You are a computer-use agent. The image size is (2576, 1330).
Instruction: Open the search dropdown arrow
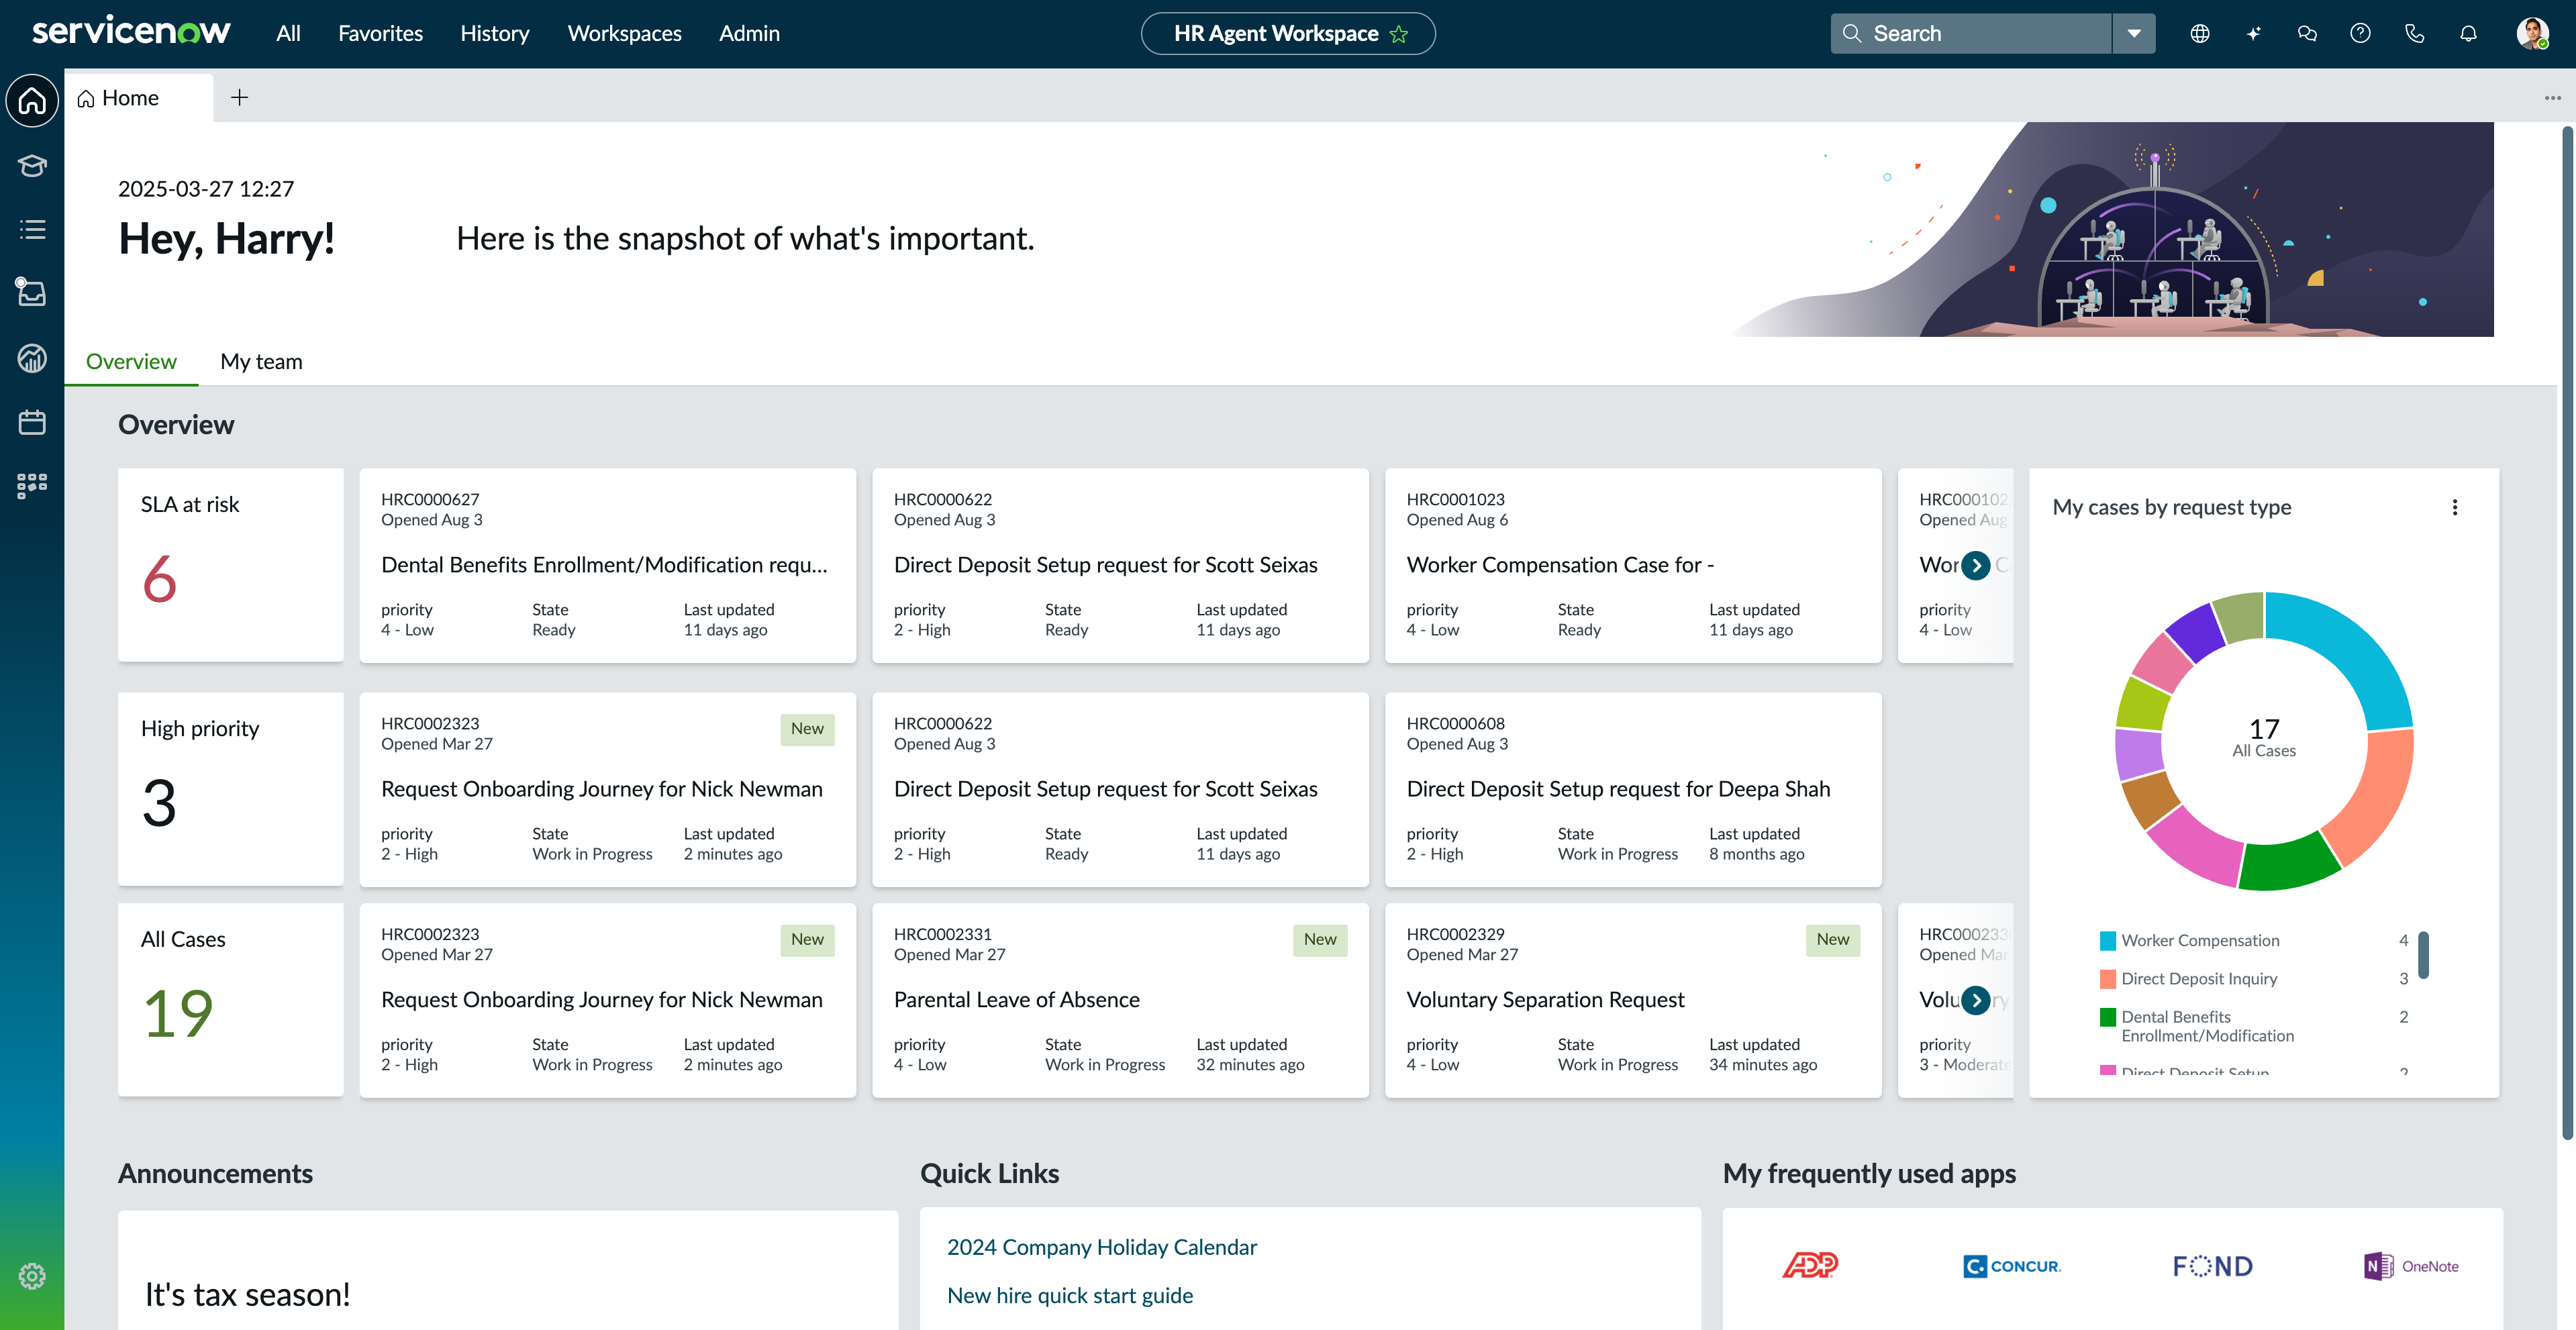click(2135, 33)
